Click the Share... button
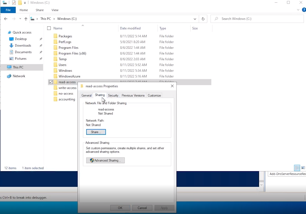The width and height of the screenshot is (306, 214). coord(96,132)
